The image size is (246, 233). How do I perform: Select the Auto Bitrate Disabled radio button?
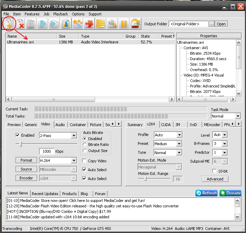click(85, 139)
